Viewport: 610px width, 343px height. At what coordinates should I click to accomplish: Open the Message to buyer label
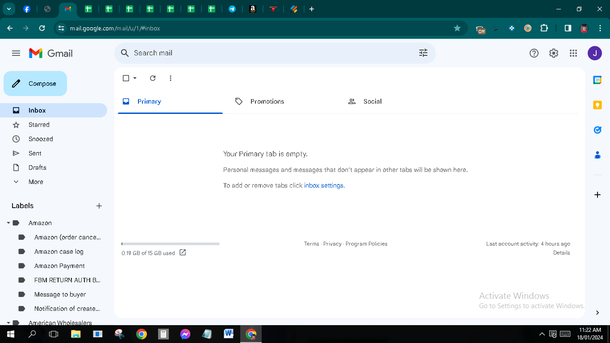click(x=60, y=294)
